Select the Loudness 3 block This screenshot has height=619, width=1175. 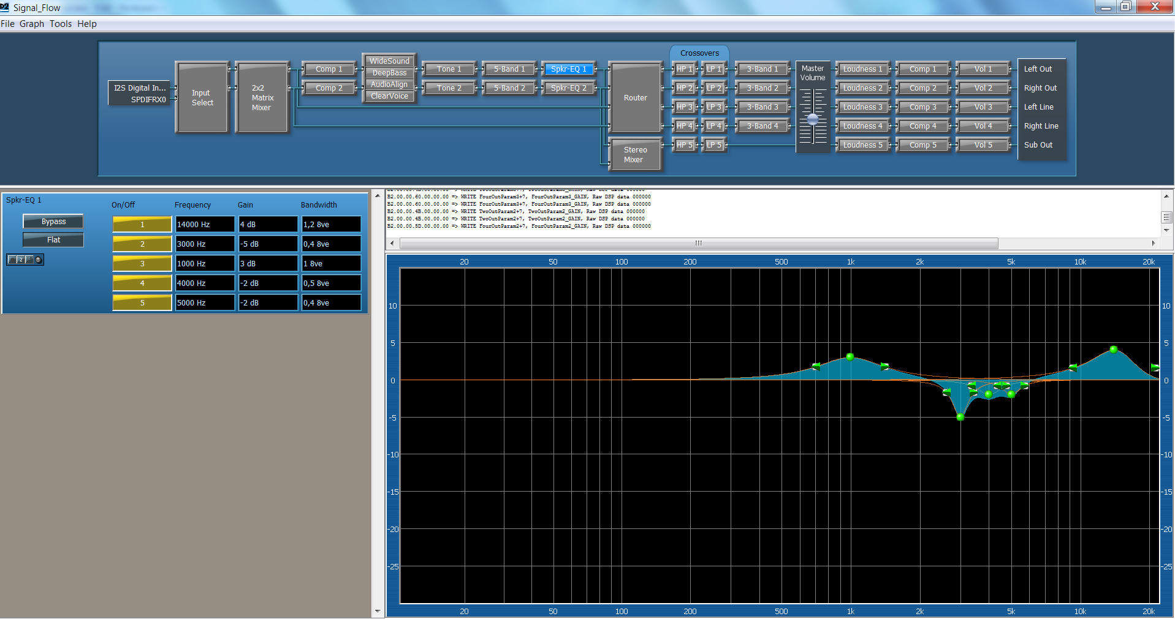coord(862,107)
